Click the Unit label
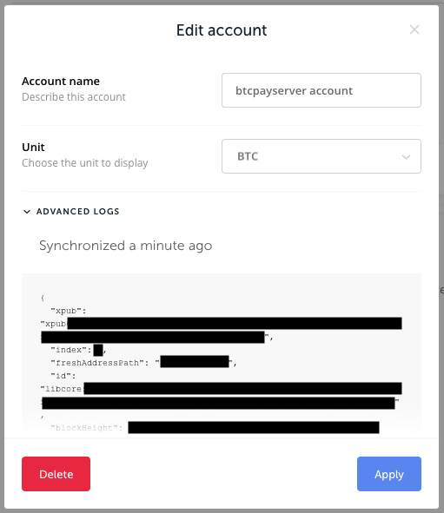Viewport: 444px width, 513px height. coord(33,148)
